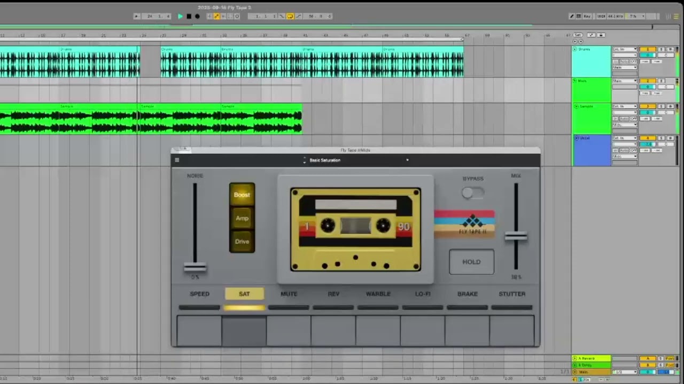684x384 pixels.
Task: Click the optimize arrangement width icon
Action: pyautogui.click(x=591, y=35)
